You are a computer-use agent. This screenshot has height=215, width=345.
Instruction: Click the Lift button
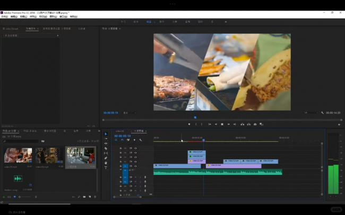[242, 124]
